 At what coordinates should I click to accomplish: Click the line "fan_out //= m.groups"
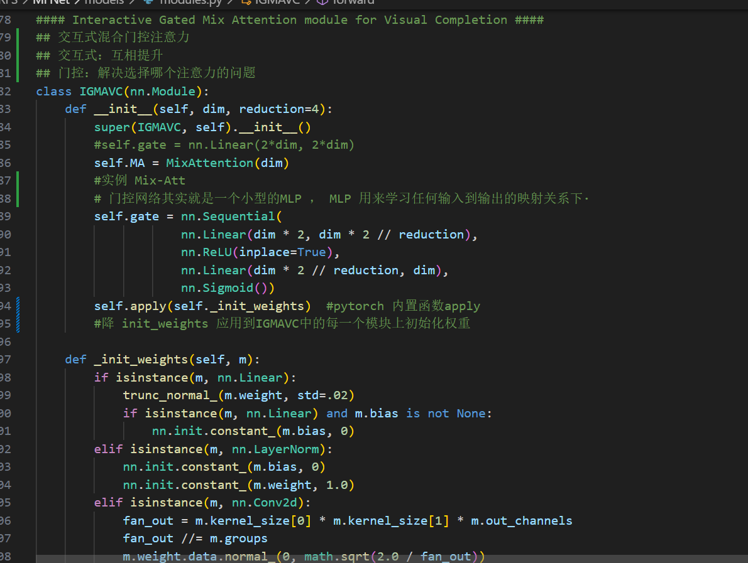coord(195,538)
